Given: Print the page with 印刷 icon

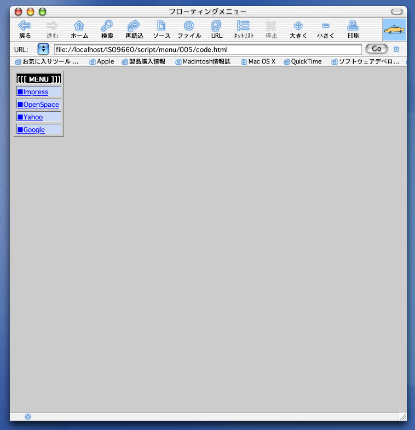Looking at the screenshot, I should point(353,26).
